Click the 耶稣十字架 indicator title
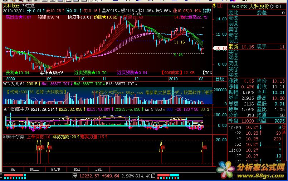Screen dimensions: 288x181 click(11, 136)
